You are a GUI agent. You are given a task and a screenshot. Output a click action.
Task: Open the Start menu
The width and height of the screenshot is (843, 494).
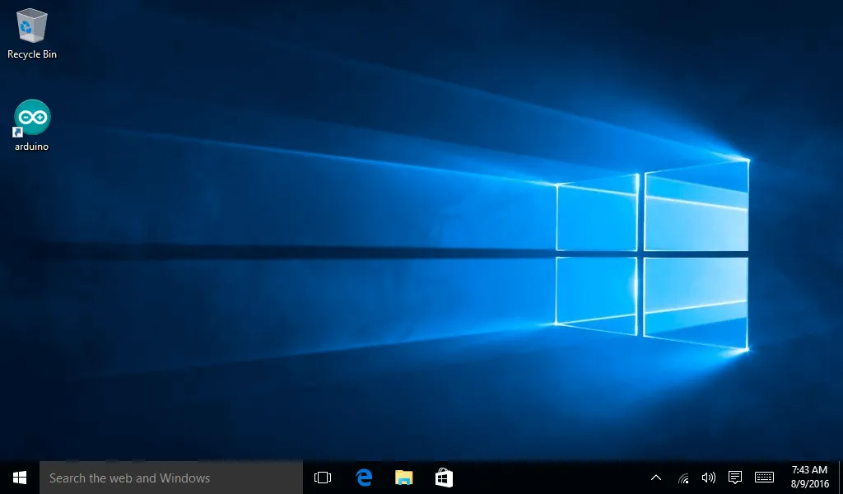pyautogui.click(x=20, y=478)
